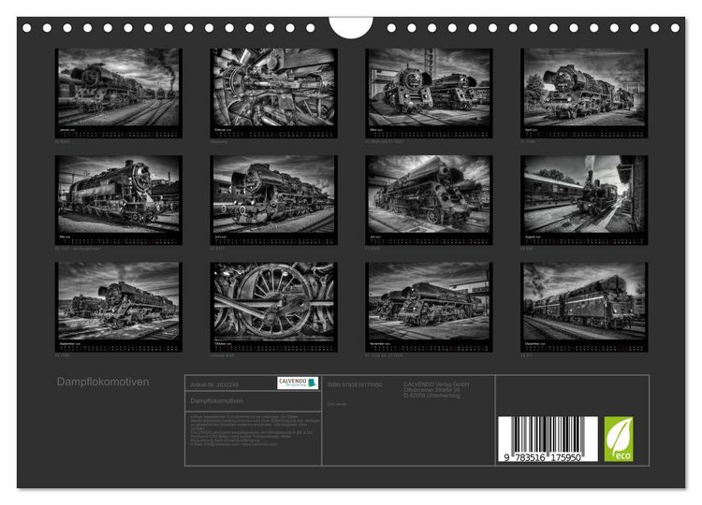The height and width of the screenshot is (505, 702).
Task: Select the March twin locomotives thumbnail
Action: point(429,93)
